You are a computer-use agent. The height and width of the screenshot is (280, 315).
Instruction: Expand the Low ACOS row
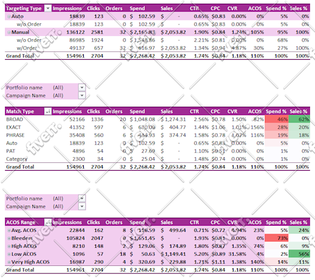9,254
